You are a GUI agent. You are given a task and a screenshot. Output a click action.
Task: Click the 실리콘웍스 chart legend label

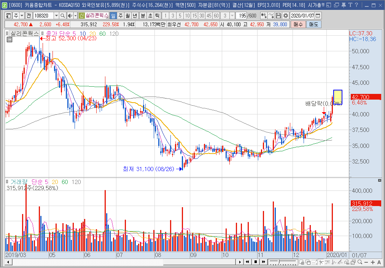coord(25,33)
